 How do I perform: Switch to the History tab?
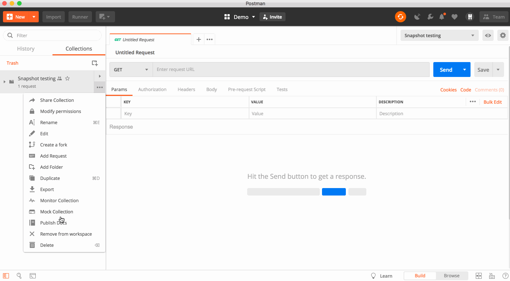(26, 49)
